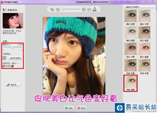Click the eraser (橡皮擦) button
This screenshot has width=157, height=113.
[13, 85]
